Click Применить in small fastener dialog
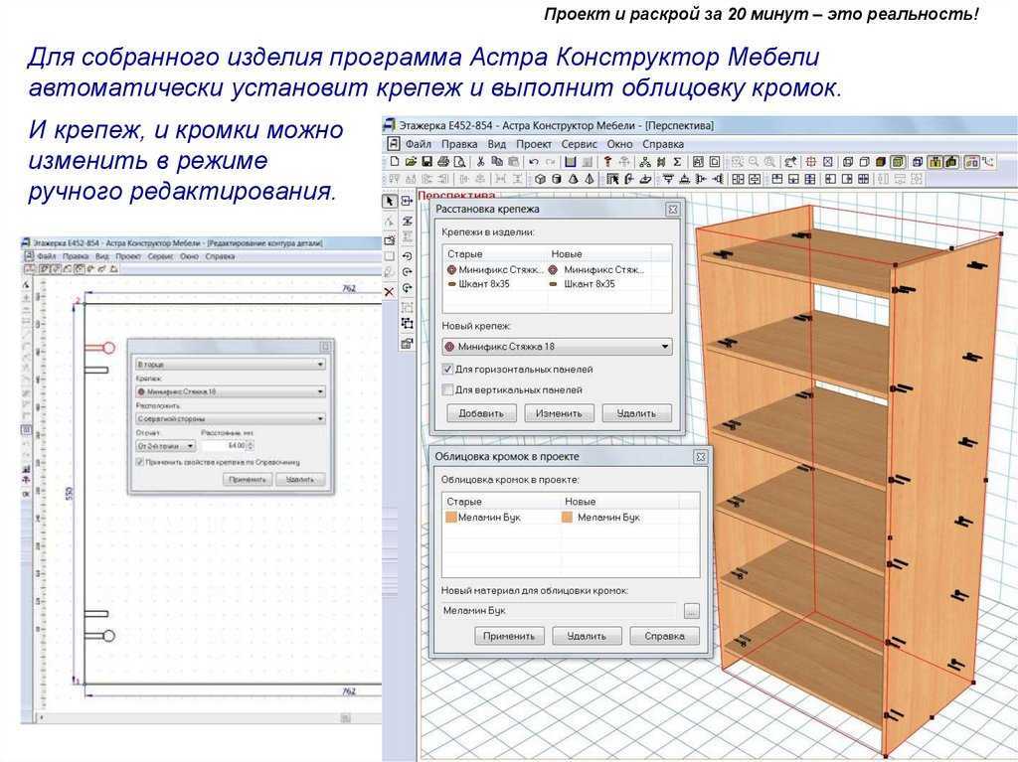 pyautogui.click(x=248, y=480)
